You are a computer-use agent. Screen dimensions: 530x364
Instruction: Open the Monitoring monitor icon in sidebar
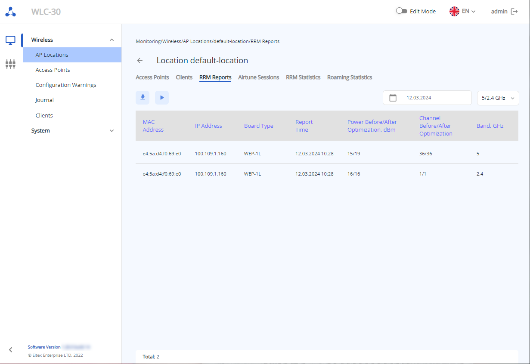pos(11,40)
